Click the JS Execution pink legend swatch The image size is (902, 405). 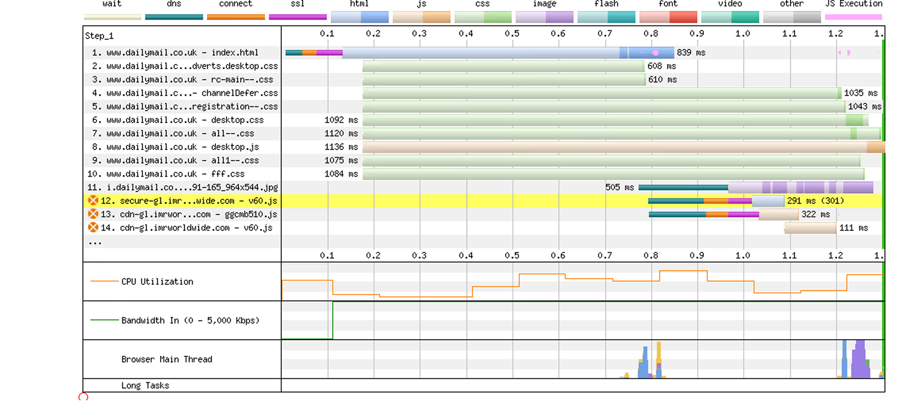[853, 17]
